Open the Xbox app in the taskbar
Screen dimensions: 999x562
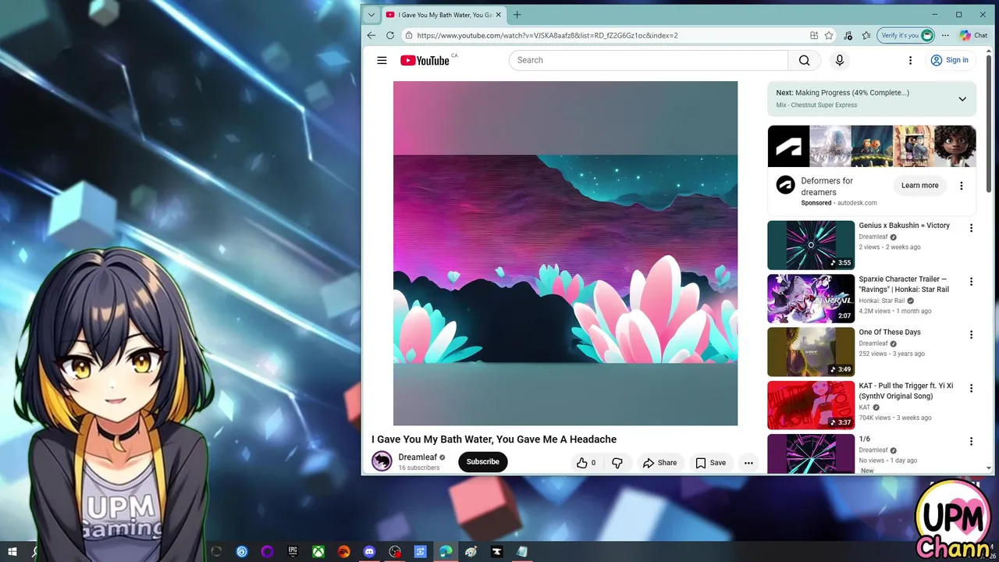pyautogui.click(x=318, y=552)
